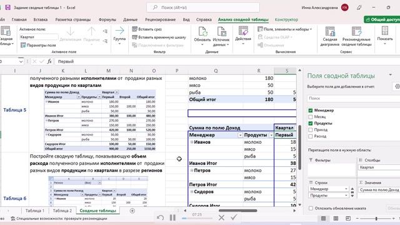Open the Fields, Items and Sets menu
Viewport: 400px width, 225px height.
(x=285, y=29)
